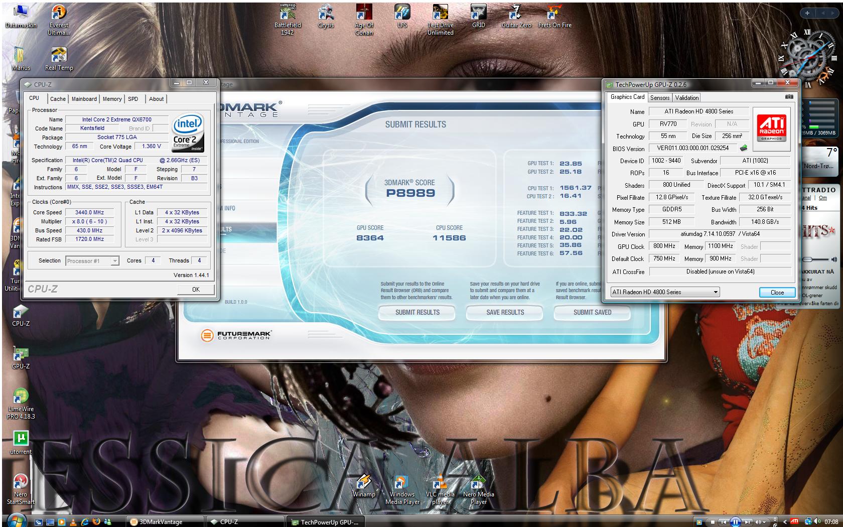Open Firefox from the quick launch bar

(x=96, y=522)
